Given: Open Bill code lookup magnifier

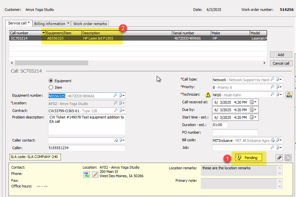Looking at the screenshot, I should pyautogui.click(x=272, y=140).
